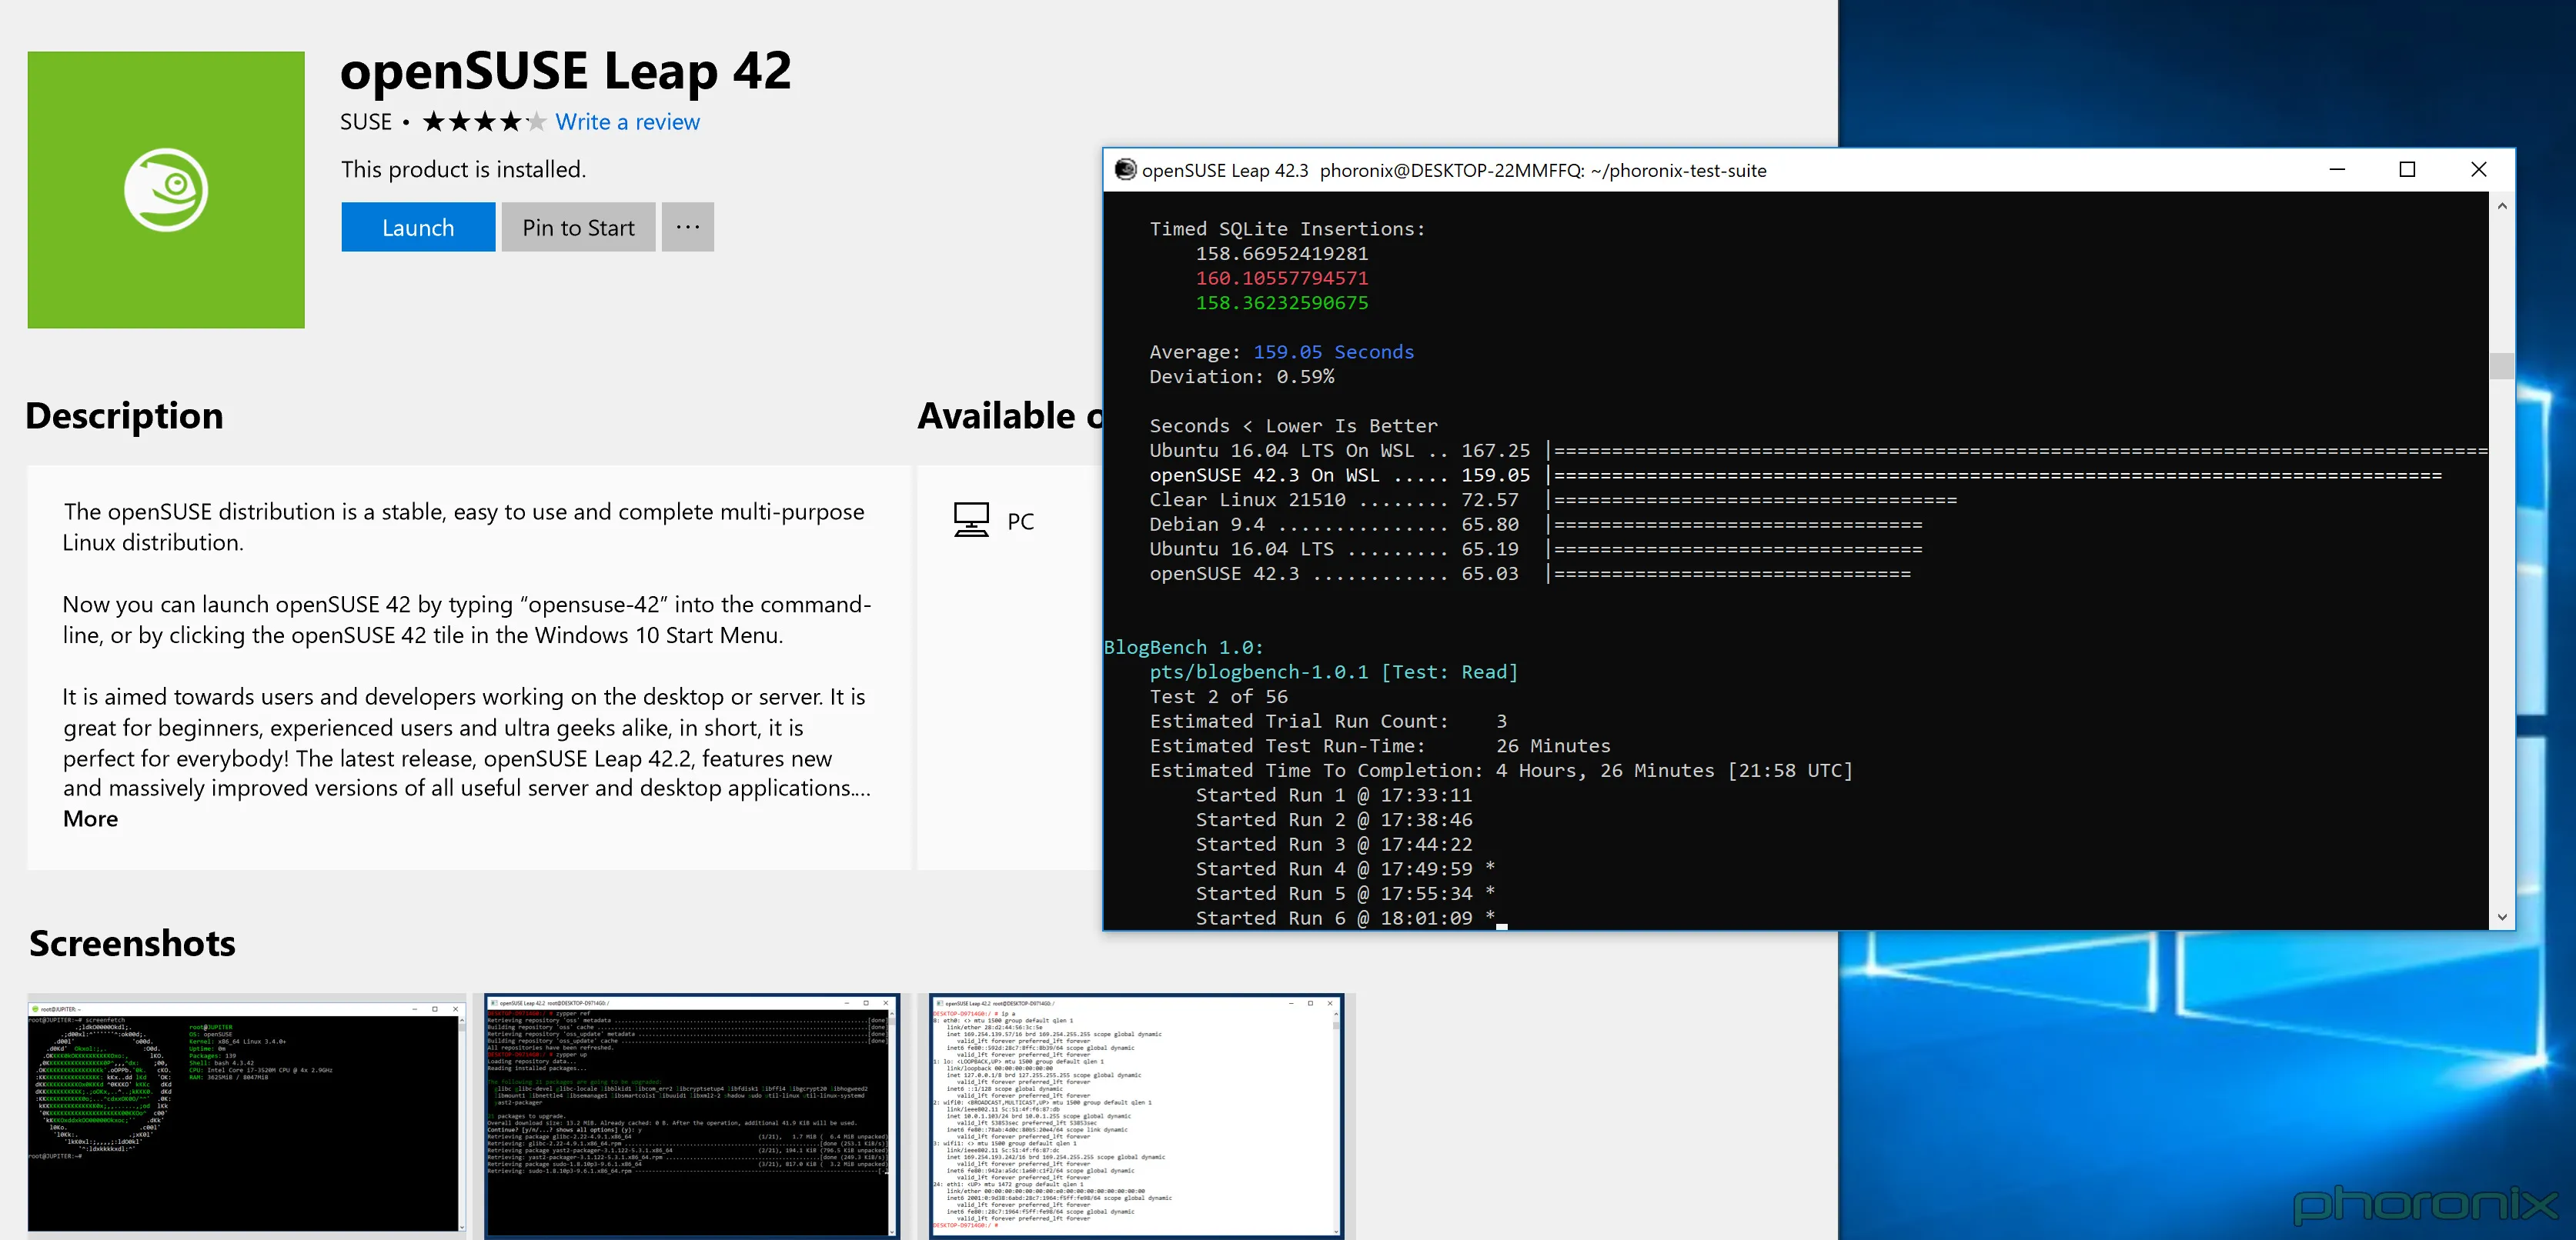This screenshot has width=2576, height=1240.
Task: Open the See More ellipsis menu
Action: [x=687, y=227]
